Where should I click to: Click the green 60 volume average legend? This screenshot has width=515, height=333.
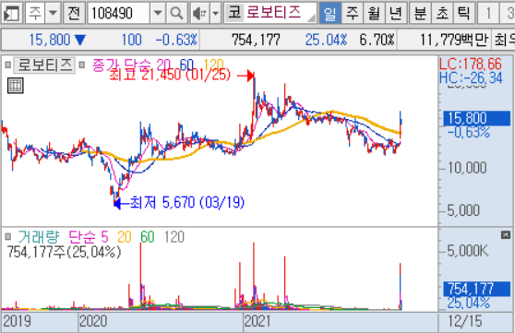tap(148, 237)
